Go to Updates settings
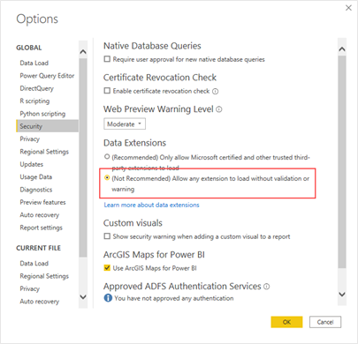 32,164
